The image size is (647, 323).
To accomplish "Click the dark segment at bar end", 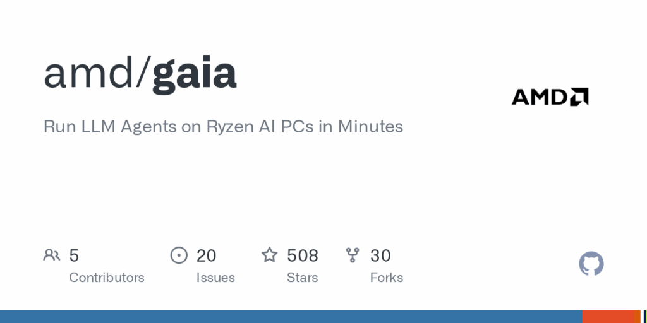I will point(645,317).
